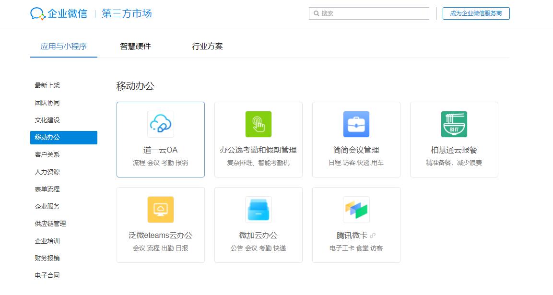Open the 简简会议管理 briefcase icon
Image resolution: width=553 pixels, height=295 pixels.
tap(356, 124)
